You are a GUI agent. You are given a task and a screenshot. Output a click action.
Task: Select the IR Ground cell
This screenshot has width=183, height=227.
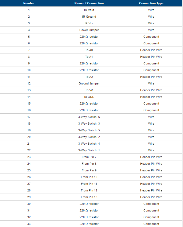click(x=89, y=17)
